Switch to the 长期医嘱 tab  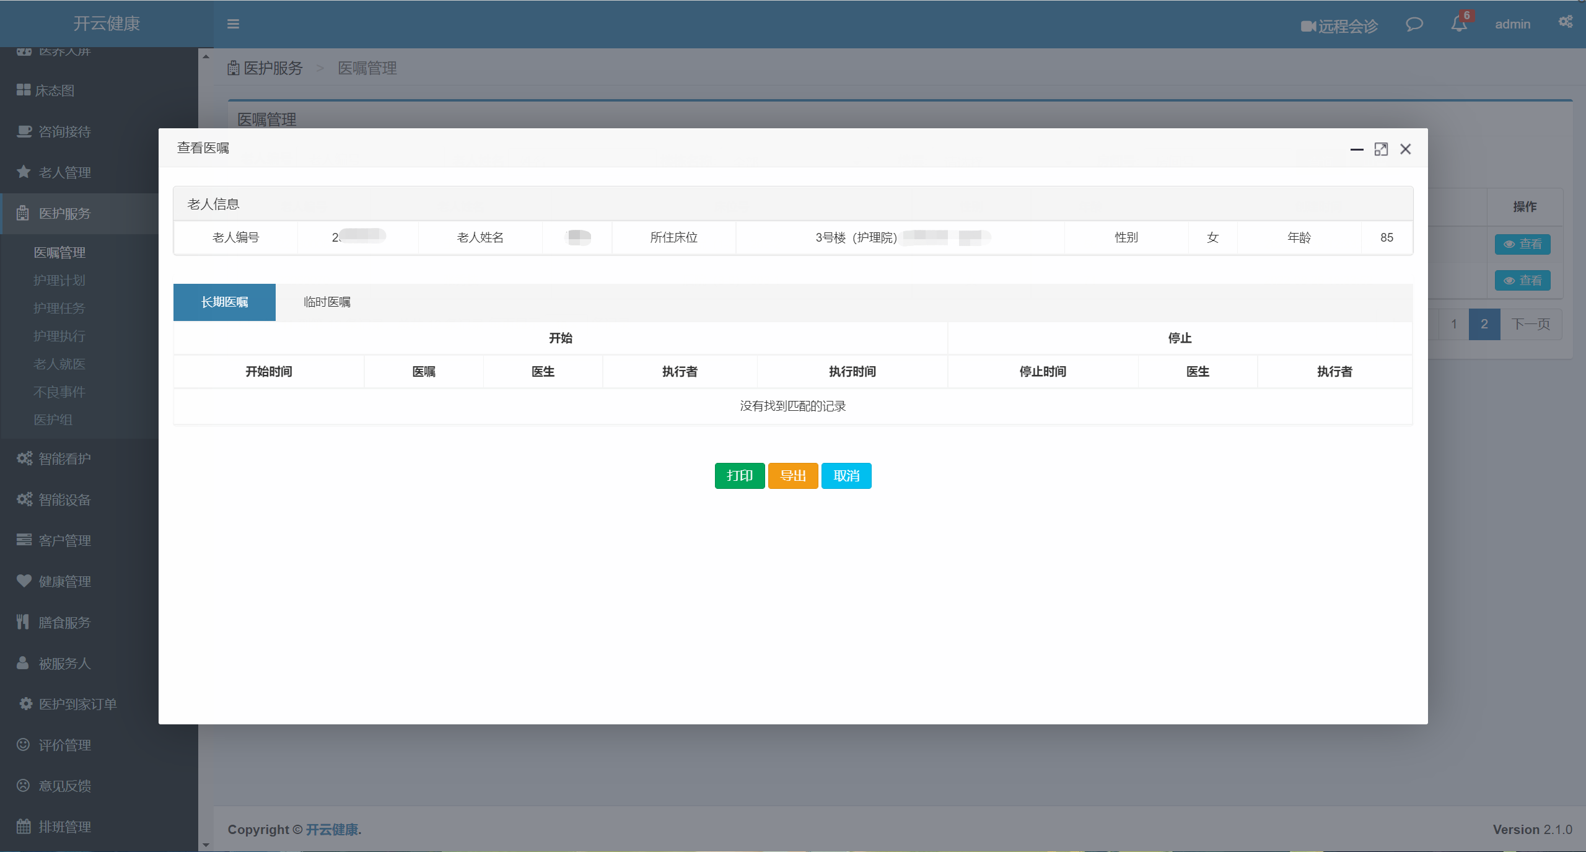click(224, 302)
